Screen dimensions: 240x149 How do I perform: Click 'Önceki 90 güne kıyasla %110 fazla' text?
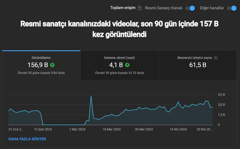[x=119, y=73]
